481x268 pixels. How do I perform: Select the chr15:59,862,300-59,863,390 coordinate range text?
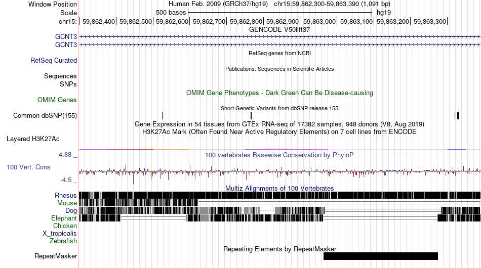pos(332,4)
